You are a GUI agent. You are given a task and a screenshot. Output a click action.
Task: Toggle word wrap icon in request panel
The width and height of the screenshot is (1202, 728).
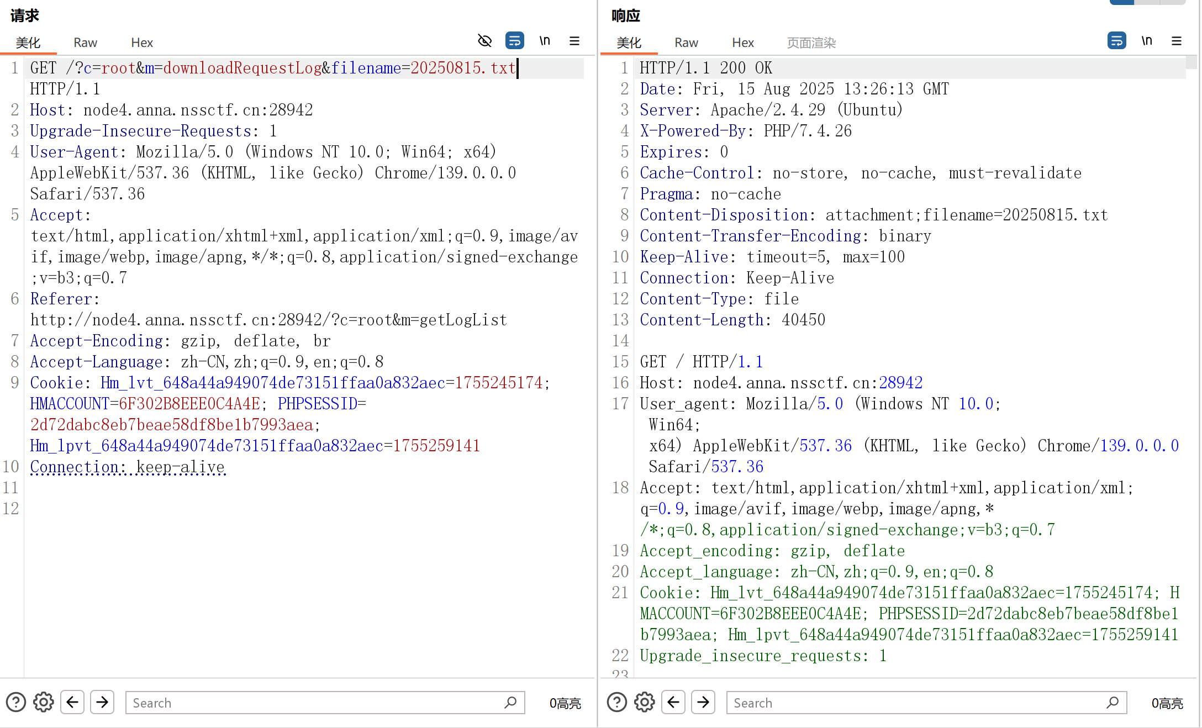tap(514, 41)
